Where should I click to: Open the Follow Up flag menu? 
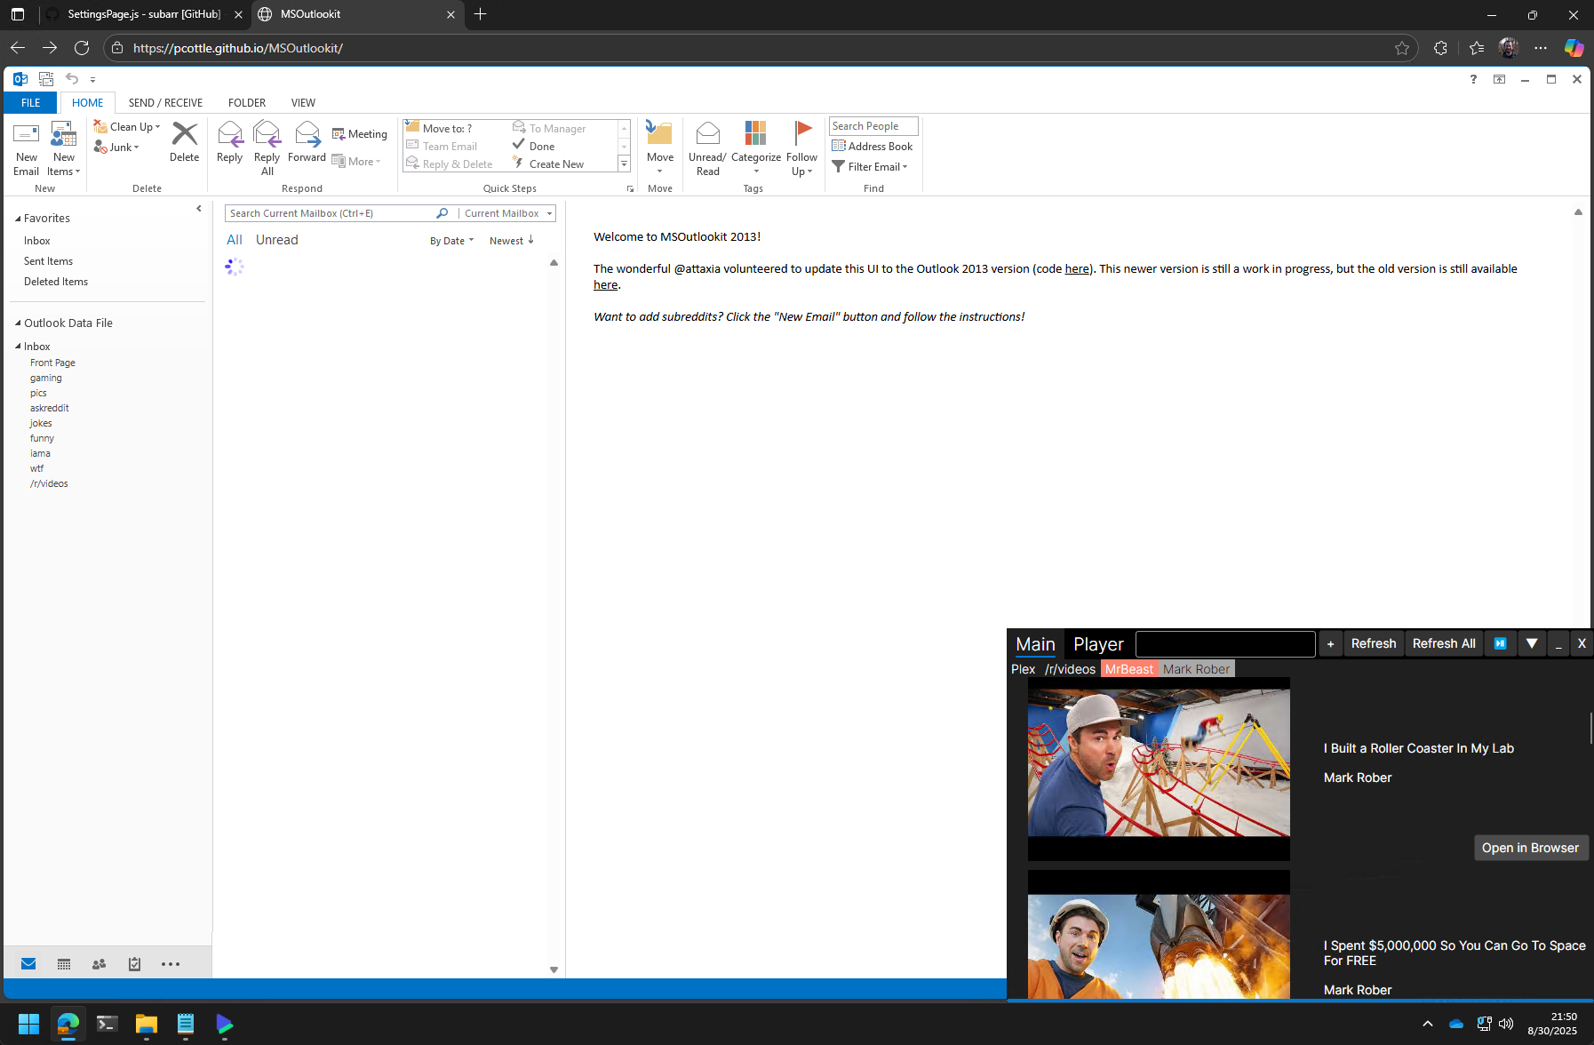(801, 148)
